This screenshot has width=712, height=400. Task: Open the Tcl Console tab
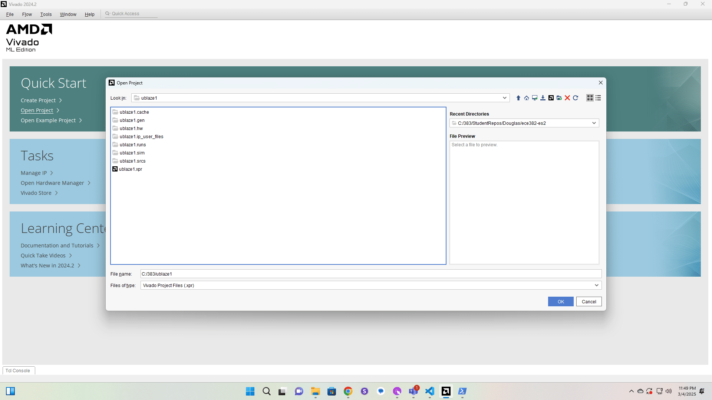pos(18,370)
